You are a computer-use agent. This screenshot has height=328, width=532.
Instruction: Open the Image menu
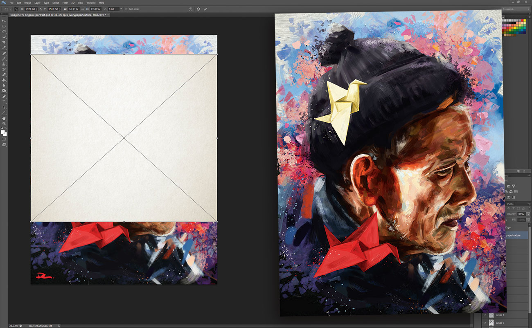point(27,3)
